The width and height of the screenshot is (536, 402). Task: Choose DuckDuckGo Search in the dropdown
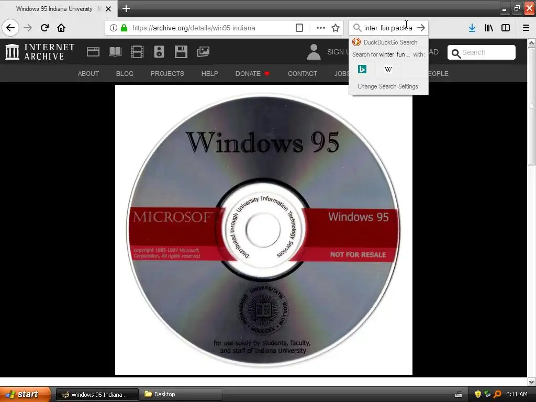[x=388, y=42]
